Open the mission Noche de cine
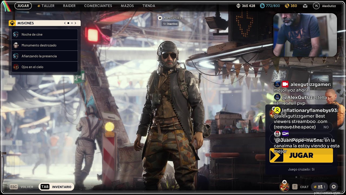The height and width of the screenshot is (195, 346). pos(45,34)
